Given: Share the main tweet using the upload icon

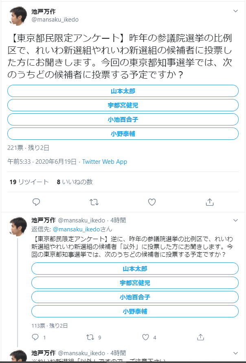Looking at the screenshot, I should [209, 202].
